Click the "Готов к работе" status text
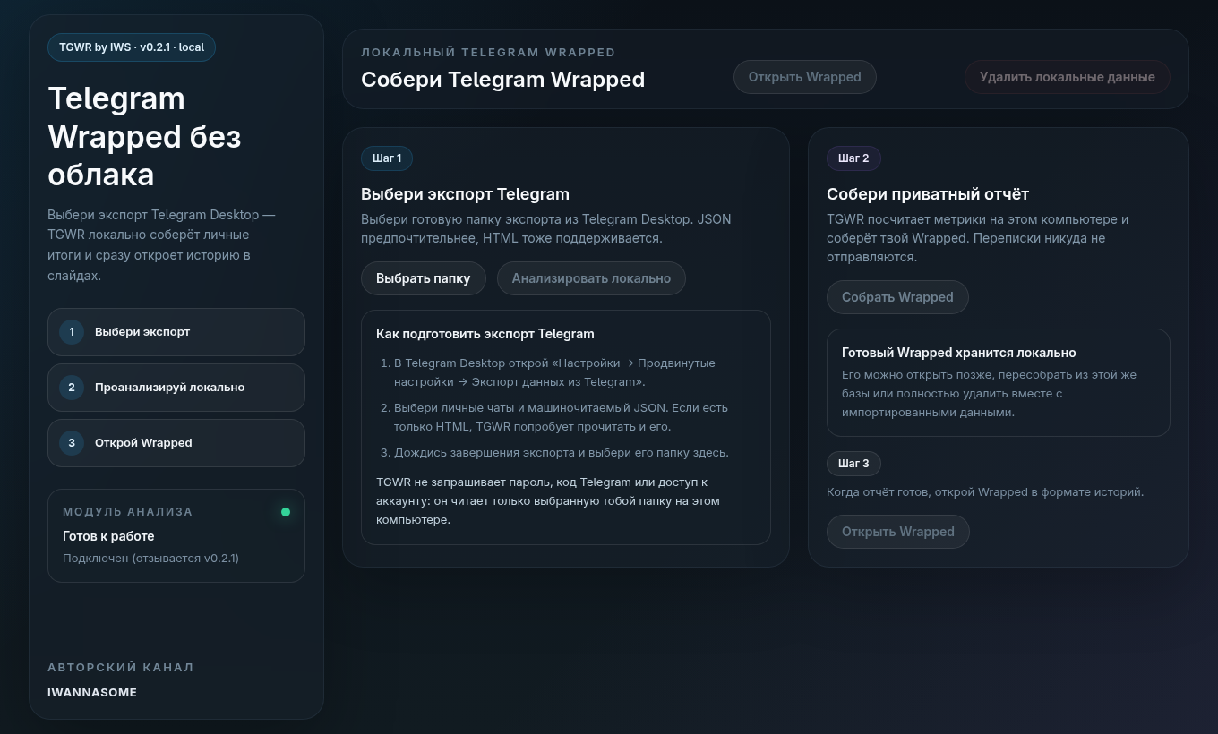Viewport: 1218px width, 734px height. click(108, 536)
